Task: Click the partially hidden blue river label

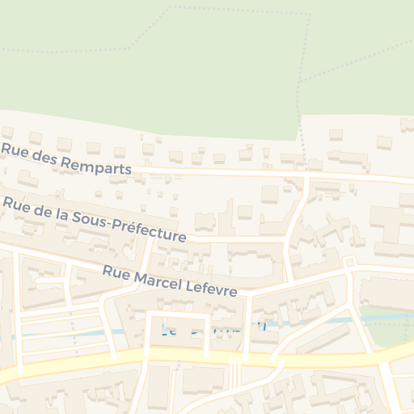Action: [214, 328]
